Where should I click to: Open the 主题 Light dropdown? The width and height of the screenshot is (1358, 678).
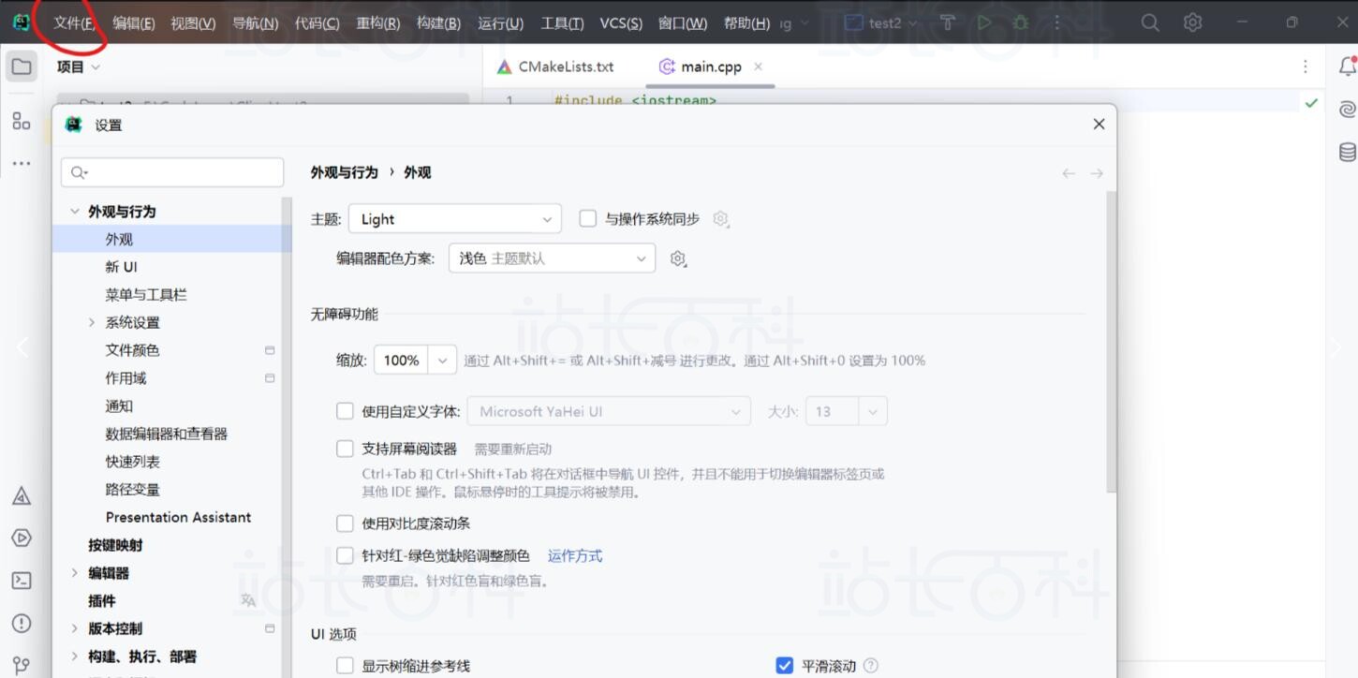coord(455,219)
